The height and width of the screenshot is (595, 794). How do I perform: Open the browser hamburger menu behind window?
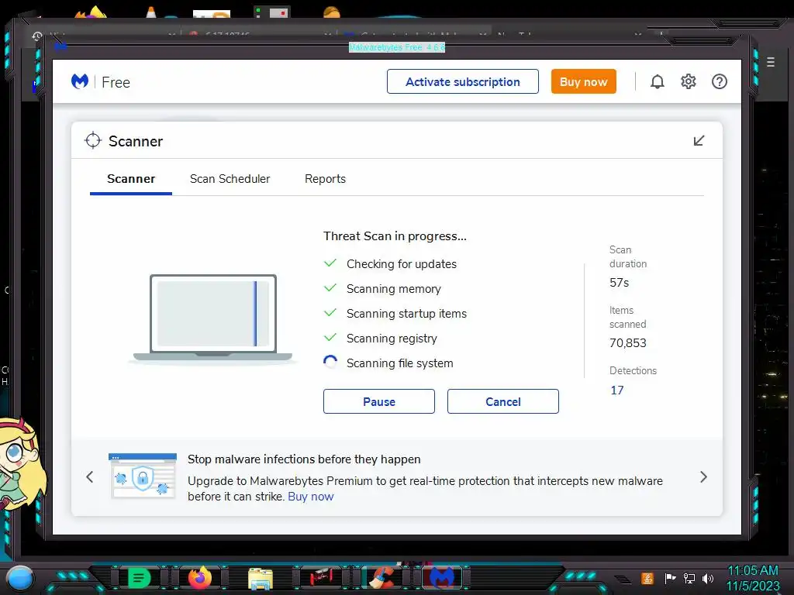770,62
